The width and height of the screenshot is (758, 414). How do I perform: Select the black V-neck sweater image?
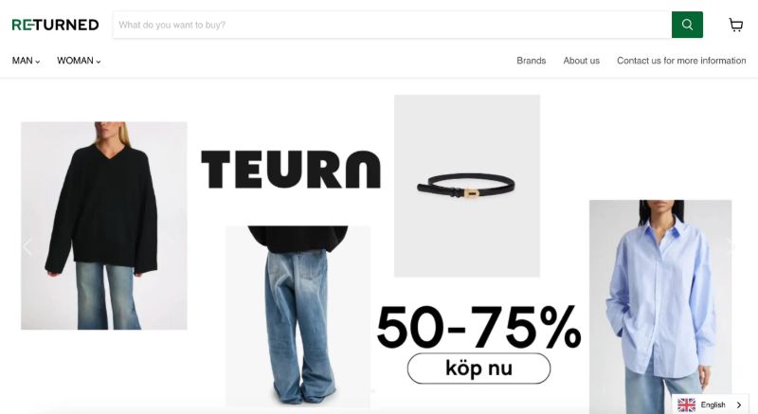104,225
